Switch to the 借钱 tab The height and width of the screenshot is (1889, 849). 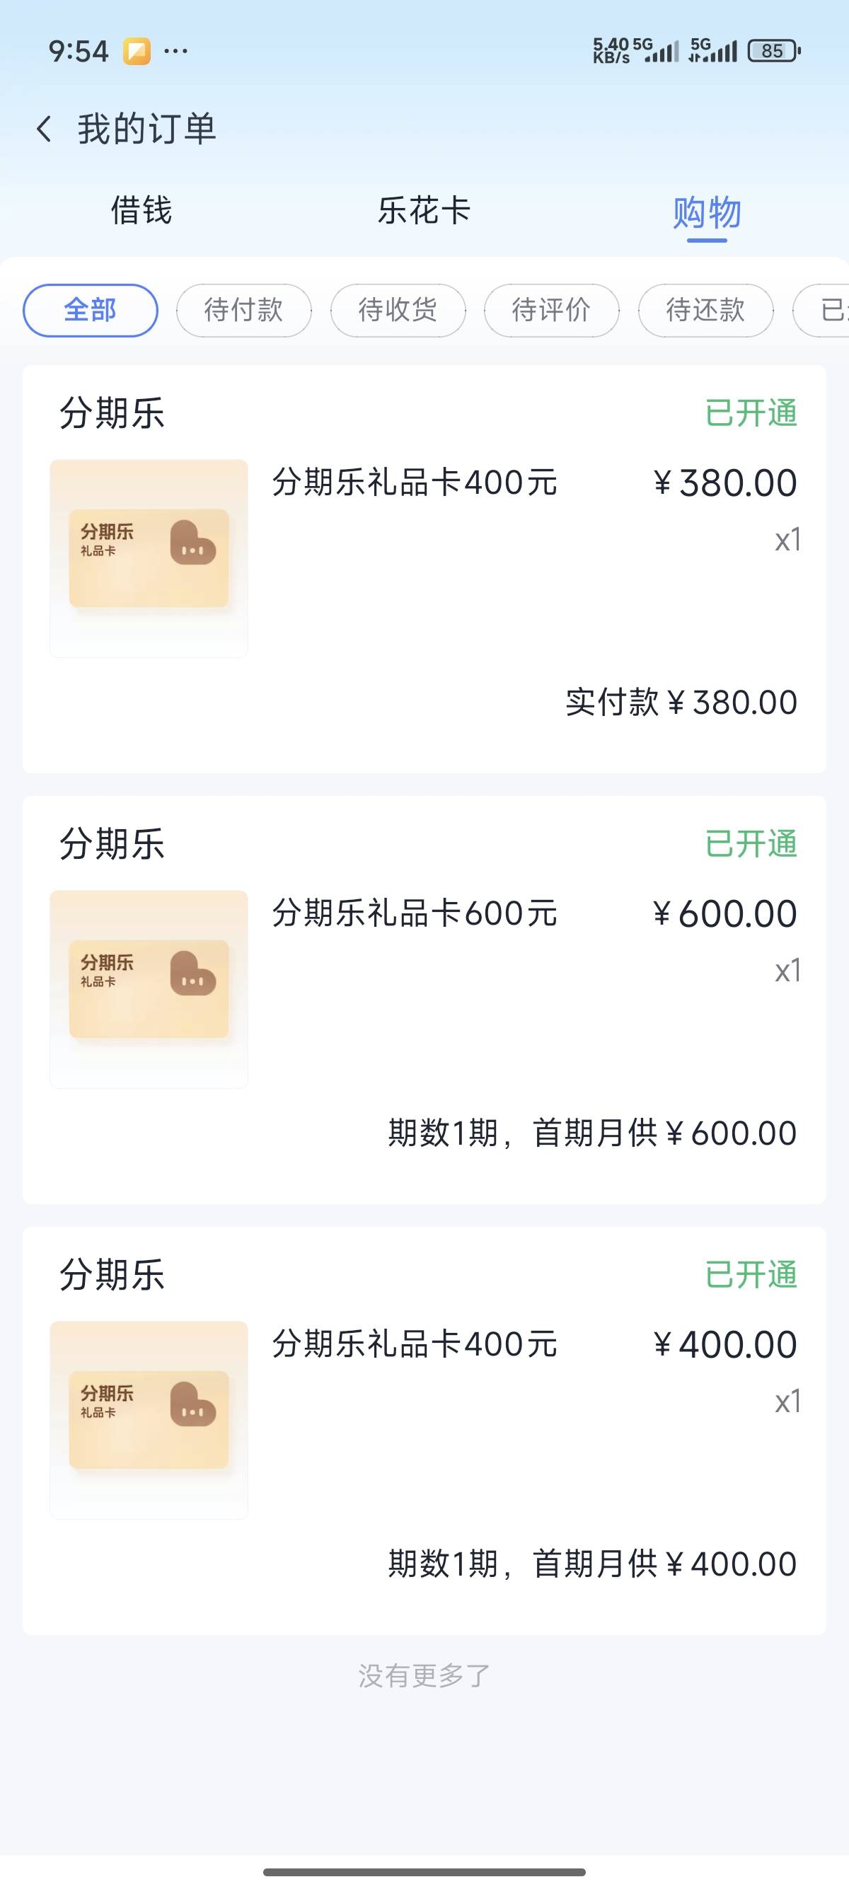pos(141,212)
